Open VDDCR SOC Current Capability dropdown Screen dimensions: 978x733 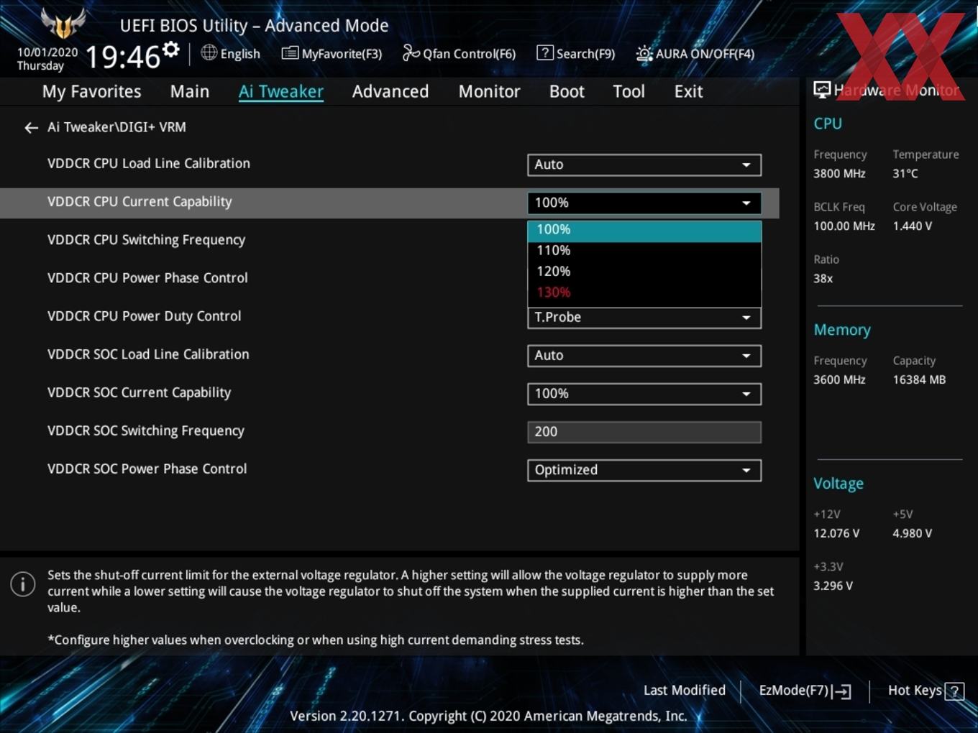(644, 394)
